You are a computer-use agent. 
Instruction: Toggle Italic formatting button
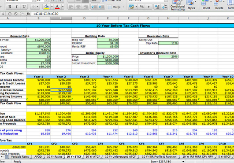point(17,7)
